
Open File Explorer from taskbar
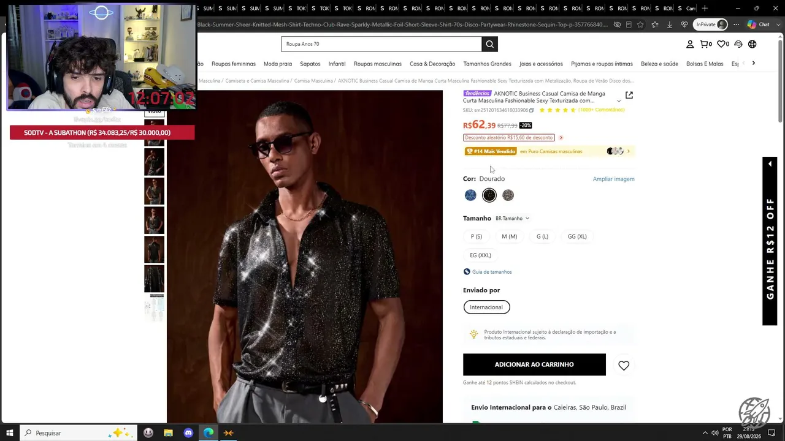click(168, 433)
